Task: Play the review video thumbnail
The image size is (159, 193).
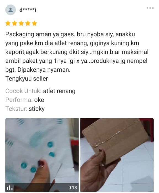Action: point(42,155)
